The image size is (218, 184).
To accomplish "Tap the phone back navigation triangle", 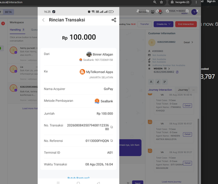I will 99,183.
